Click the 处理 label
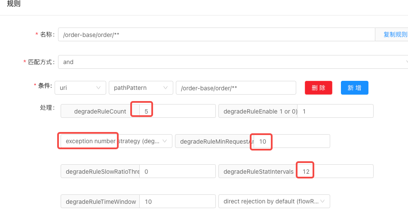Image resolution: width=408 pixels, height=212 pixels. (47, 108)
